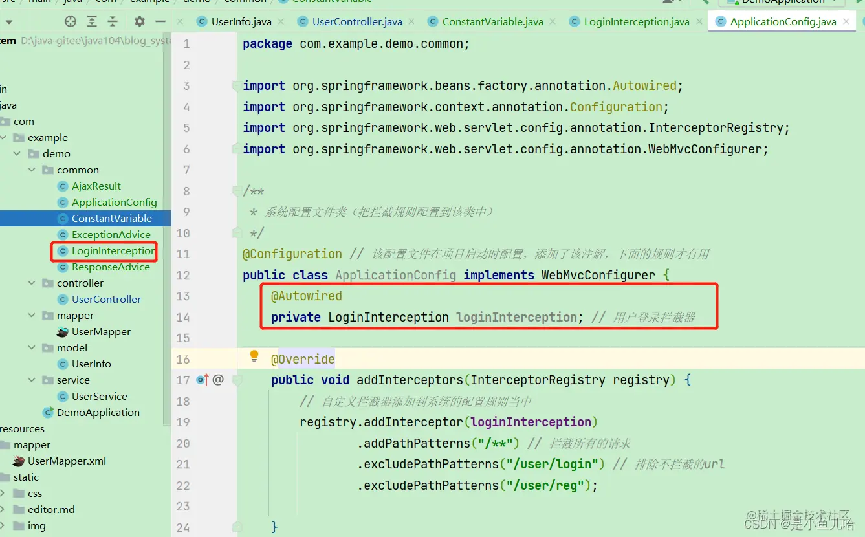Image resolution: width=865 pixels, height=537 pixels.
Task: Select UserService in the project tree
Action: [x=99, y=396]
